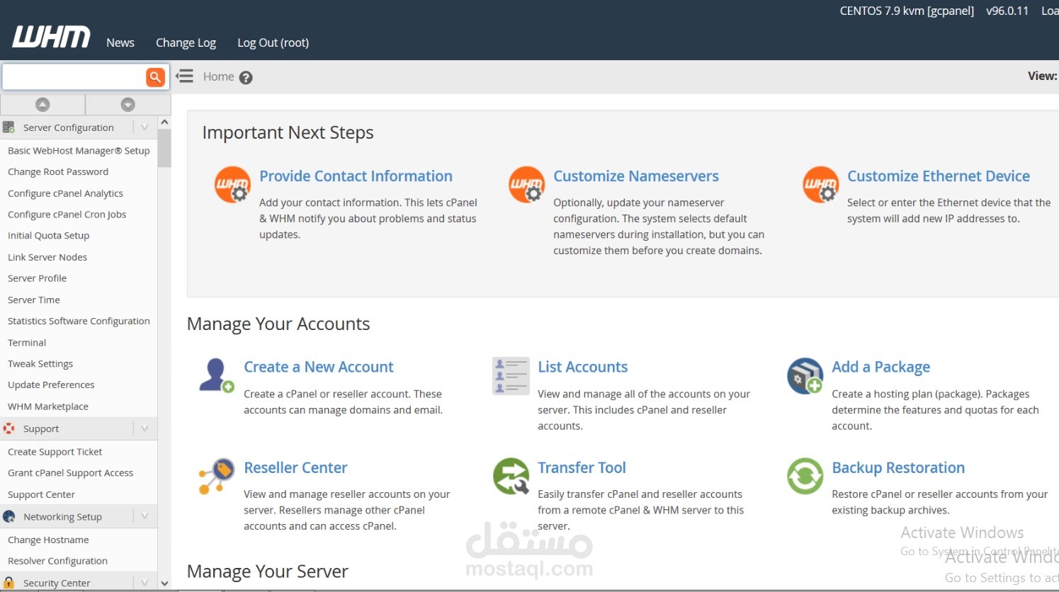Click the Customize Nameservers WHM gear icon
This screenshot has width=1059, height=592.
click(x=526, y=185)
